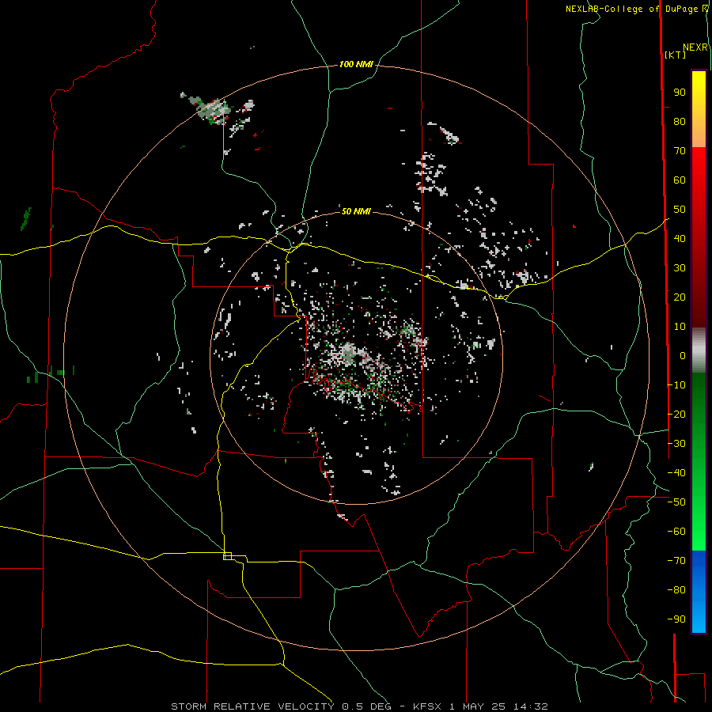Screen dimensions: 712x712
Task: Click the "50 NMI" range ring label
Action: 356,211
